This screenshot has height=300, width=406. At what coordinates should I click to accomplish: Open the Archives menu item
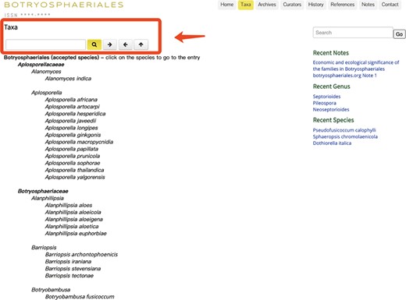[x=267, y=5]
